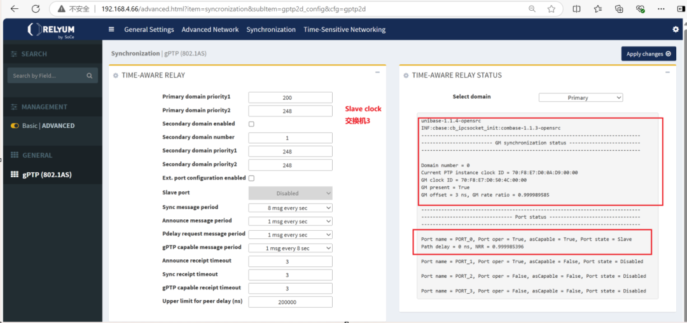Select gPTP (802.1AS) in sidebar

46,175
